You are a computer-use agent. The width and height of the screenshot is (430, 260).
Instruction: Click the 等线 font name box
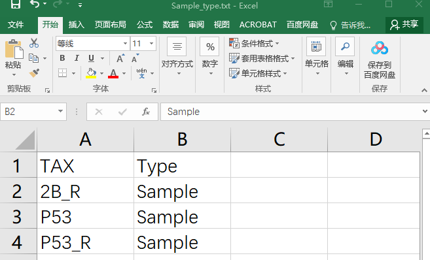[89, 44]
